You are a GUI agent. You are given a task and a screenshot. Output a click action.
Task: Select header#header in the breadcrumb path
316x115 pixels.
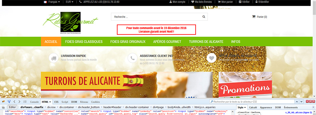click(112, 107)
